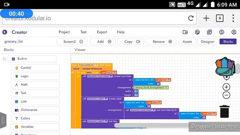The width and height of the screenshot is (240, 135).
Task: Reload the browser page
Action: point(191,18)
